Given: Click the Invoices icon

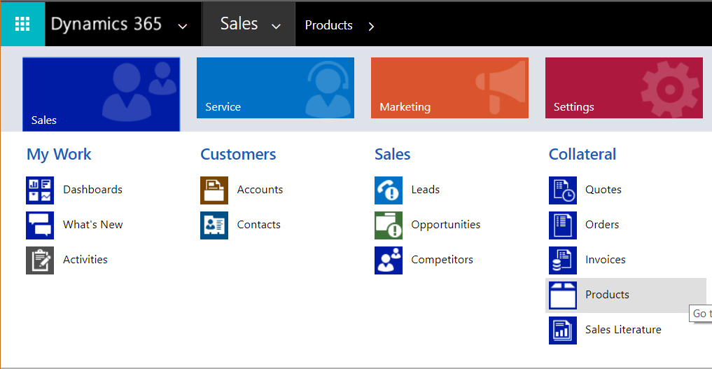Looking at the screenshot, I should [563, 260].
